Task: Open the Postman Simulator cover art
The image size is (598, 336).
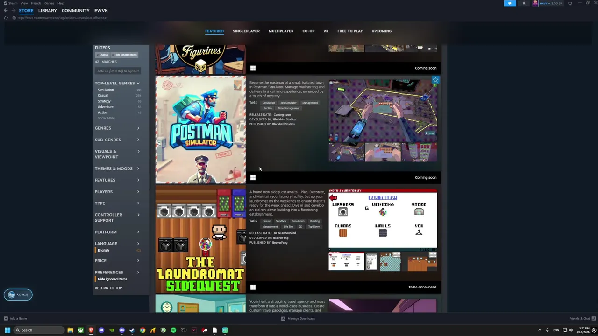Action: click(x=200, y=130)
